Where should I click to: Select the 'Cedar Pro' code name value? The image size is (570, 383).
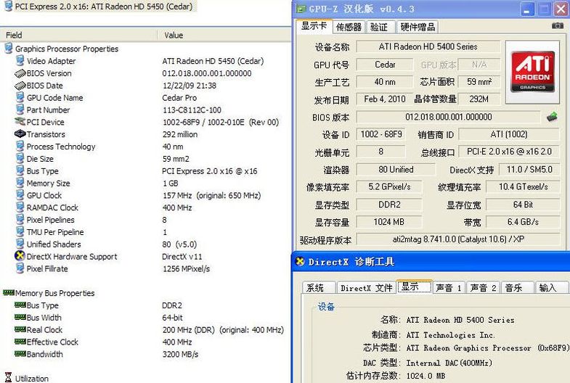tap(179, 98)
